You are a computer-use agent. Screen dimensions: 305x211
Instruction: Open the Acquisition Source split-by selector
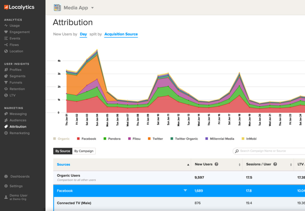pyautogui.click(x=121, y=34)
